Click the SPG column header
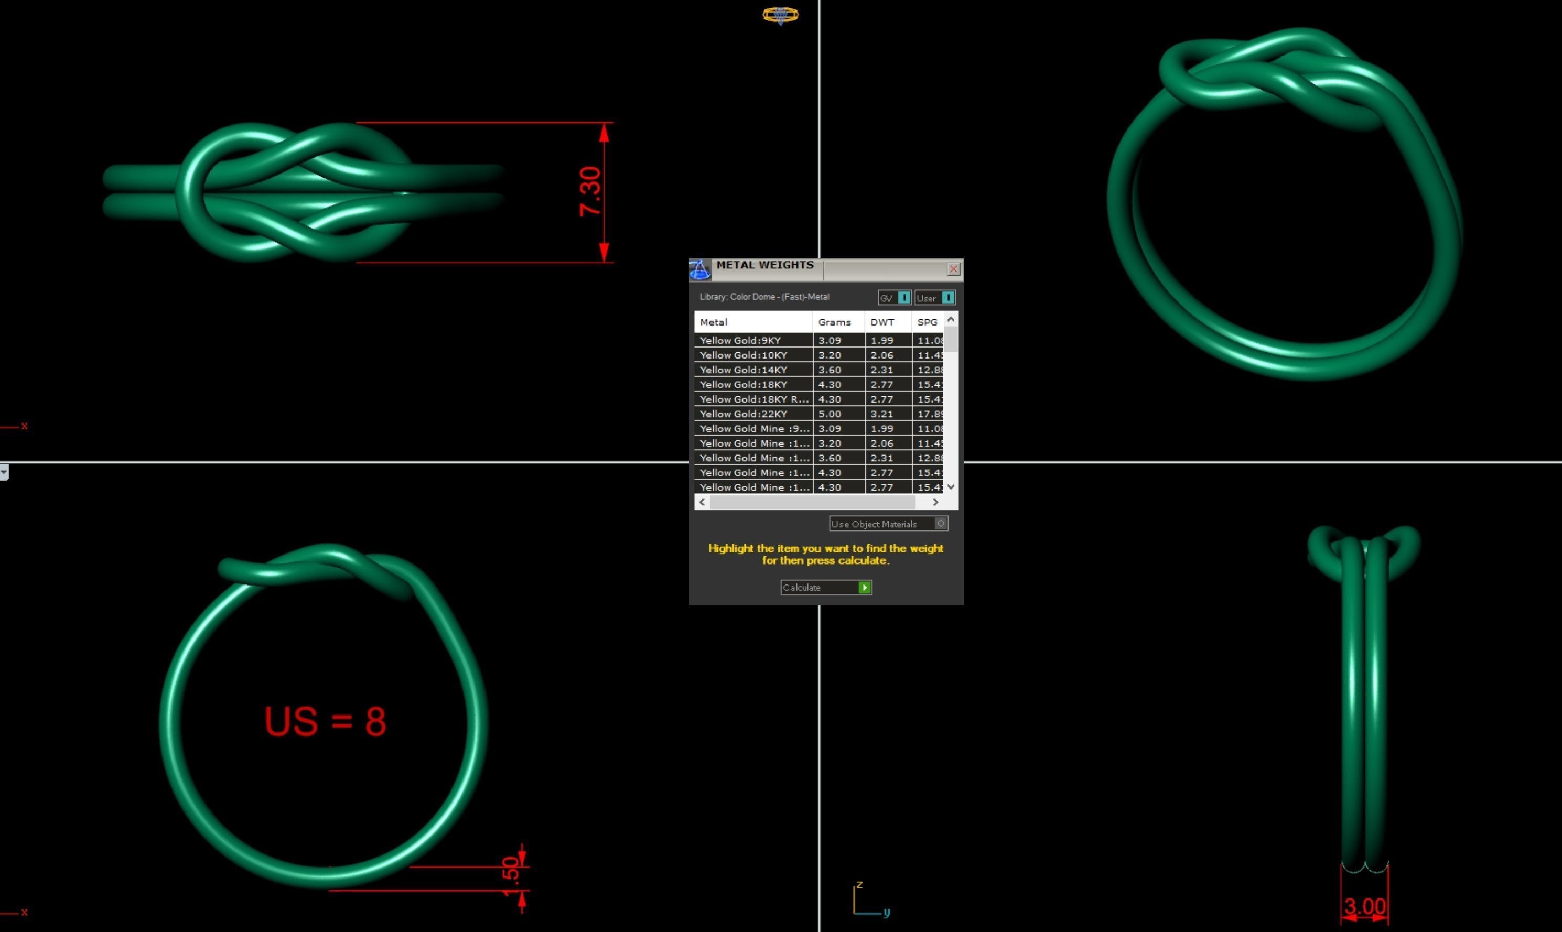Image resolution: width=1562 pixels, height=932 pixels. (x=928, y=322)
